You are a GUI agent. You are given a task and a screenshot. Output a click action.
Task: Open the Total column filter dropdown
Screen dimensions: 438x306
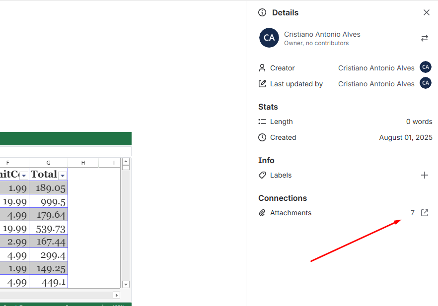coord(63,176)
